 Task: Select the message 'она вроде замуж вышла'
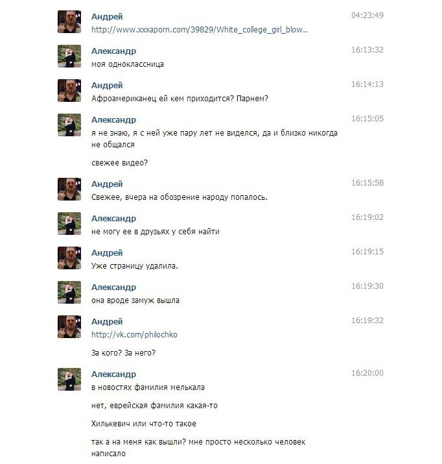135,300
